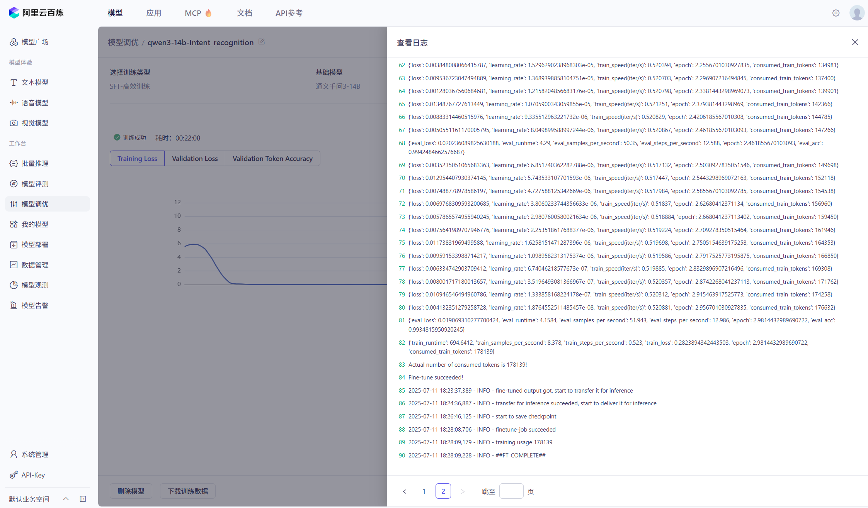Click 下载训练数据 button
868x508 pixels.
(188, 491)
